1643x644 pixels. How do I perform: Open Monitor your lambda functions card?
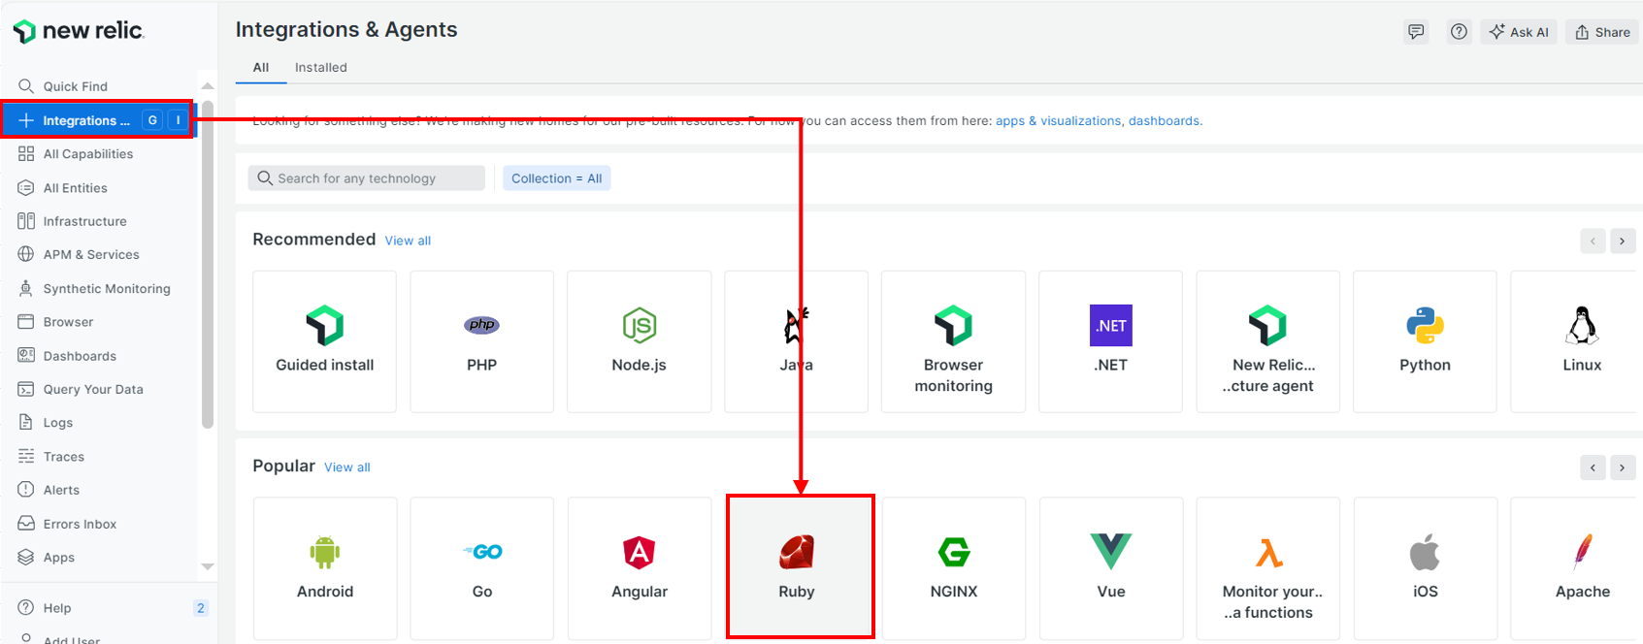(x=1268, y=568)
